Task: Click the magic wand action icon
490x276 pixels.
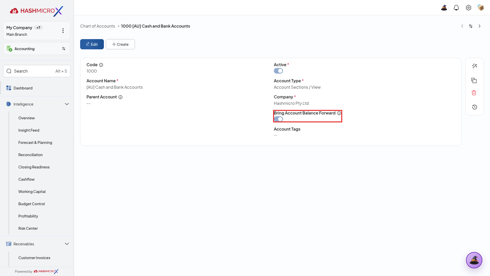Action: click(x=475, y=66)
